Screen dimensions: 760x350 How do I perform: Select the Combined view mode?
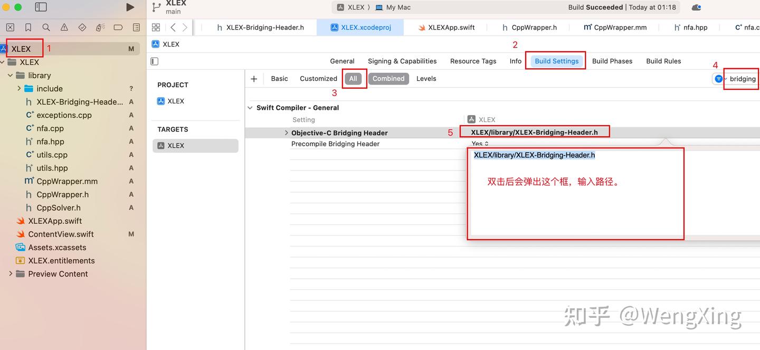click(x=388, y=79)
